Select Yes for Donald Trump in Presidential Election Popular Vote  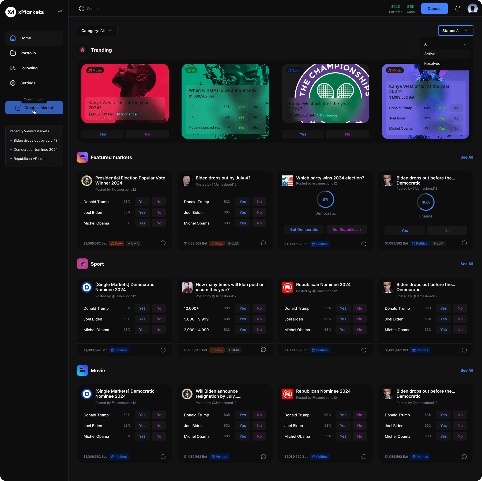(x=142, y=202)
